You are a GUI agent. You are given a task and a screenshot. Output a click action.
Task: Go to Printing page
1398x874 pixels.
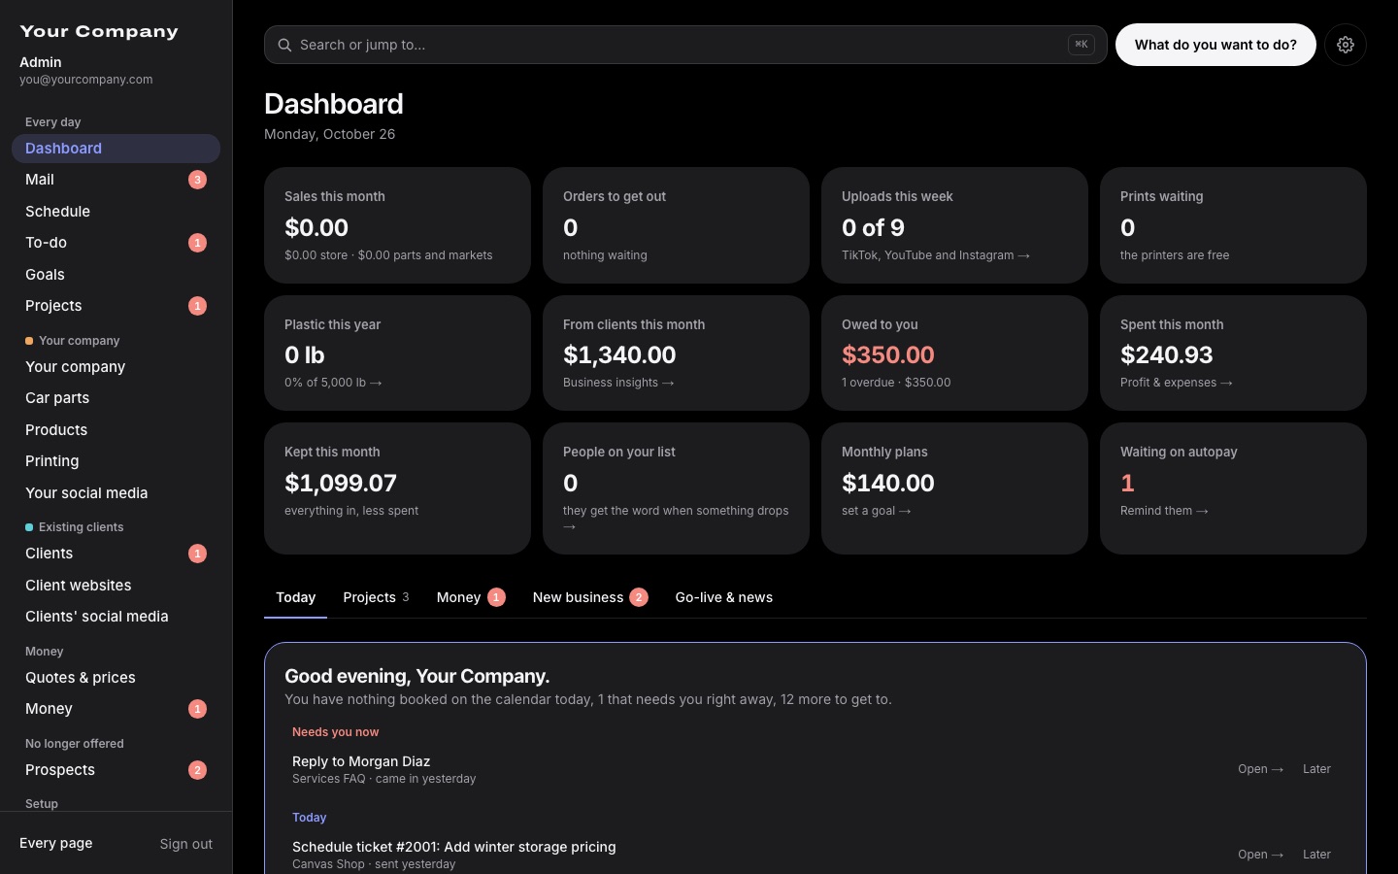(x=116, y=461)
